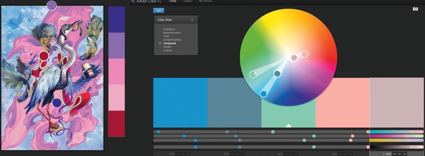Click the pale pink picker marker near artwork bottom
This screenshot has width=425, height=156.
point(78,137)
